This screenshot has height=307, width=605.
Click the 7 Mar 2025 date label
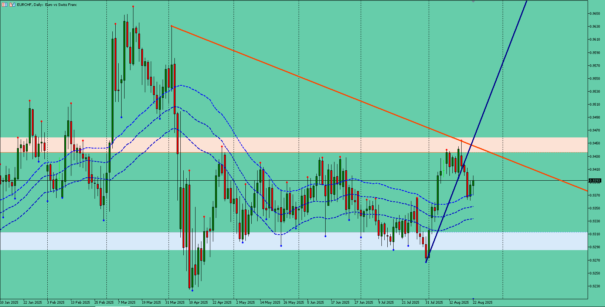point(126,303)
